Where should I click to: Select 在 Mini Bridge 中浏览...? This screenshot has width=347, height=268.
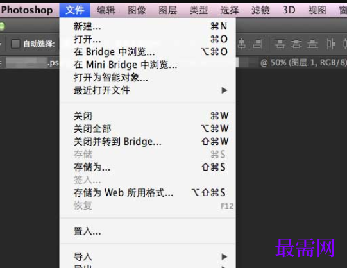coord(148,65)
